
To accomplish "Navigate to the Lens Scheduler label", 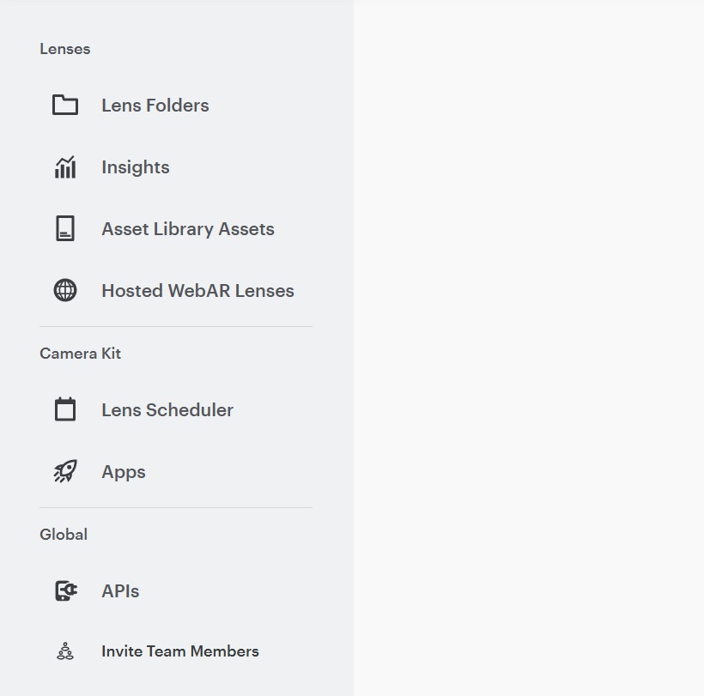I will [x=167, y=409].
